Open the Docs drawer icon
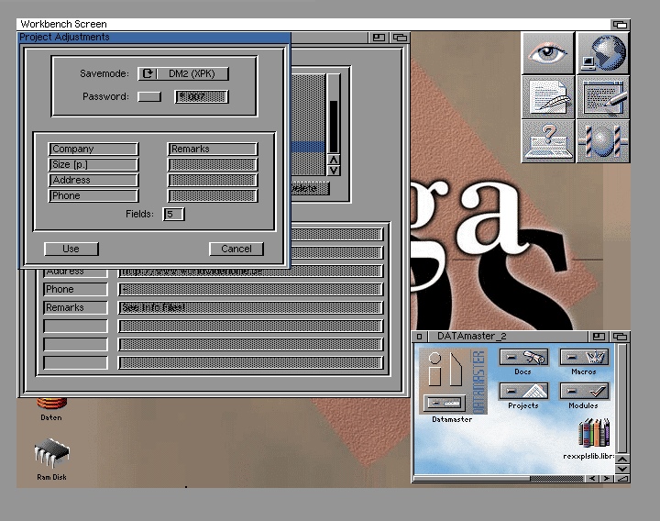660x521 pixels. (522, 358)
